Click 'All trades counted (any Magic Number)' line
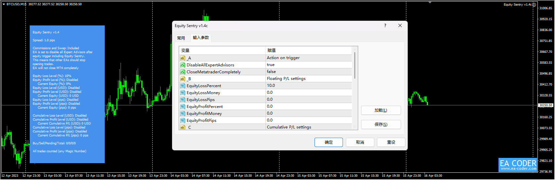This screenshot has height=180, width=555. click(x=59, y=151)
